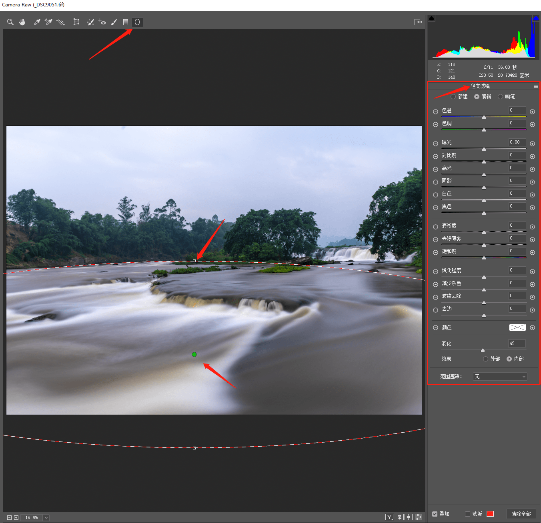Click the 曝光 value input field
Viewport: 541px width, 523px height.
coord(517,142)
